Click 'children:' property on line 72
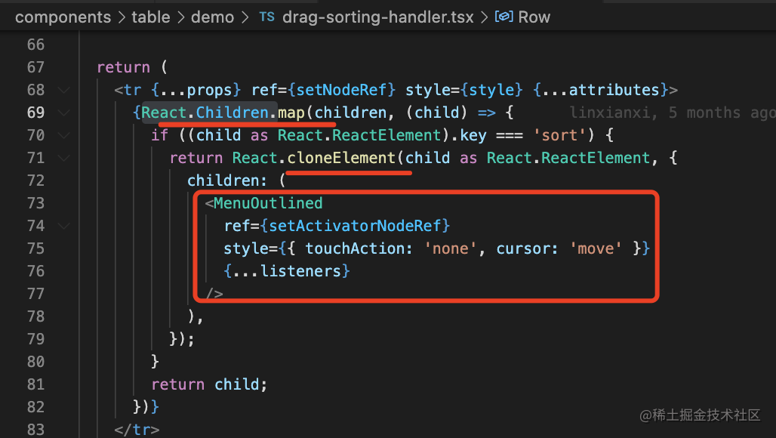This screenshot has width=776, height=438. tap(227, 180)
